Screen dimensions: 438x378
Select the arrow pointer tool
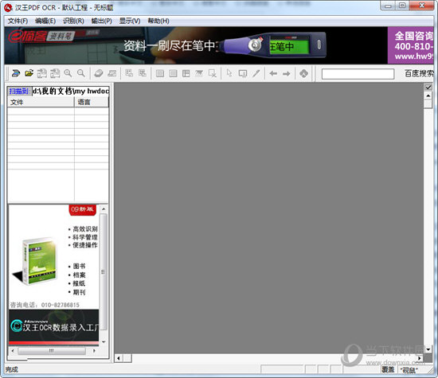tap(229, 73)
